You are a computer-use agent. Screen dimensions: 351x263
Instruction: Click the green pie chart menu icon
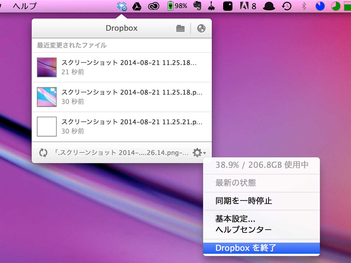(336, 6)
